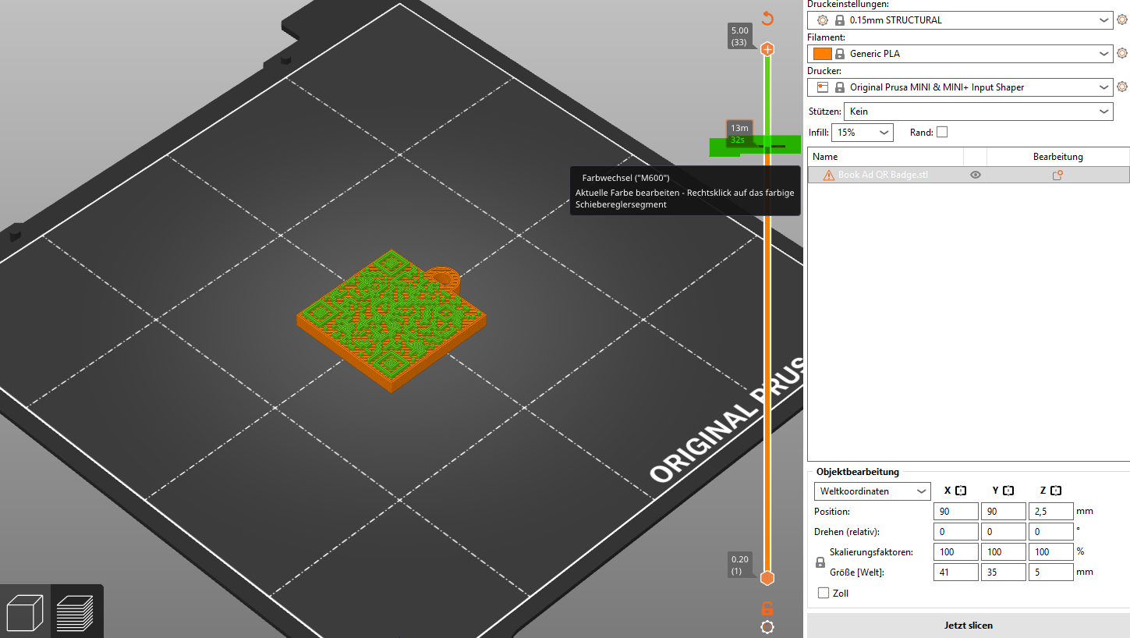The height and width of the screenshot is (638, 1130).
Task: Click the orange reset arrow above the layer slider
Action: click(767, 19)
